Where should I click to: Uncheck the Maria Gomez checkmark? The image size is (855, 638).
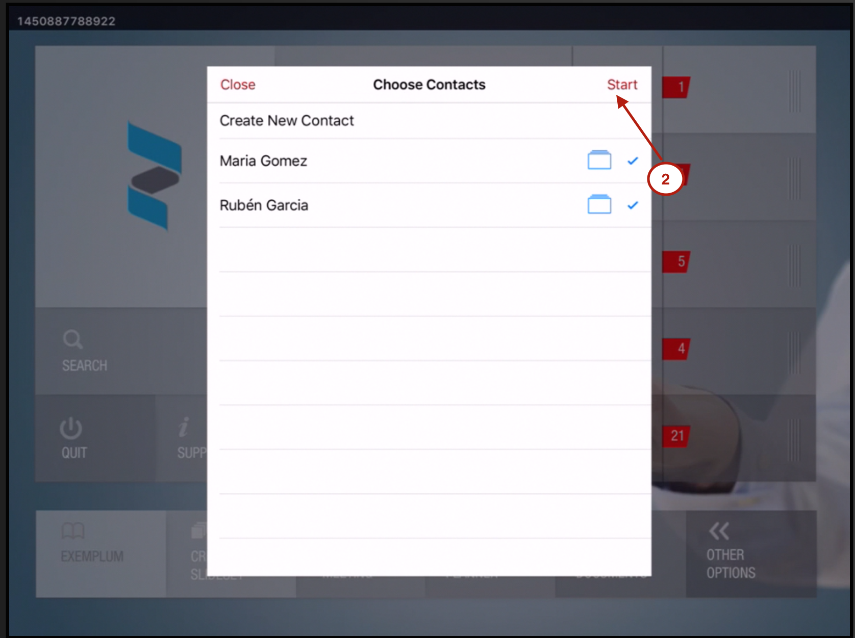633,161
